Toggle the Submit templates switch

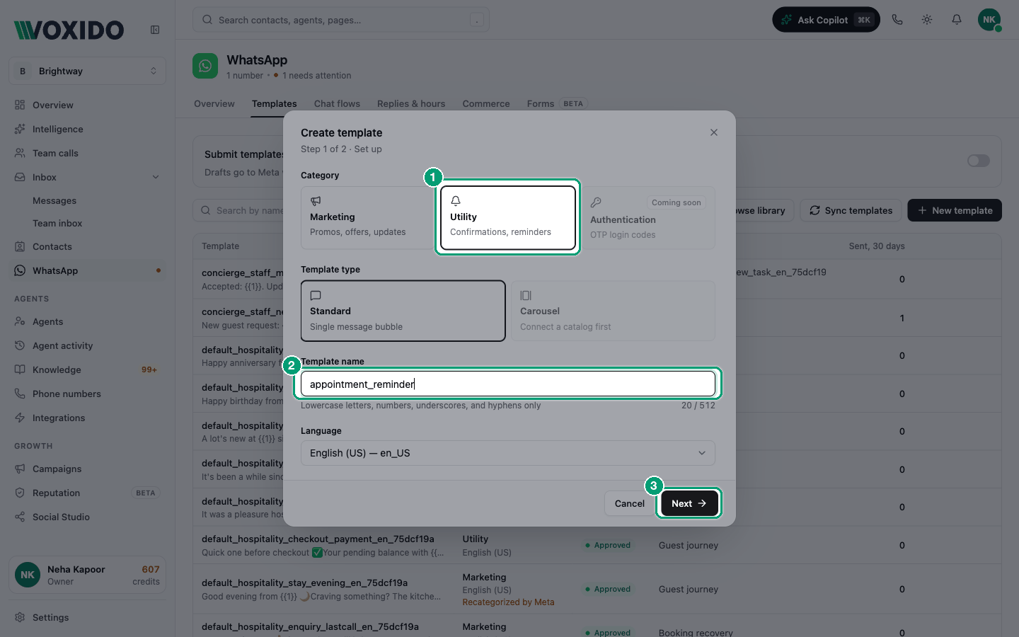tap(979, 161)
